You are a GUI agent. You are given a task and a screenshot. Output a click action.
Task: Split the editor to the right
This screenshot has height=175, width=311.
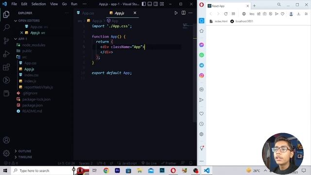click(184, 13)
